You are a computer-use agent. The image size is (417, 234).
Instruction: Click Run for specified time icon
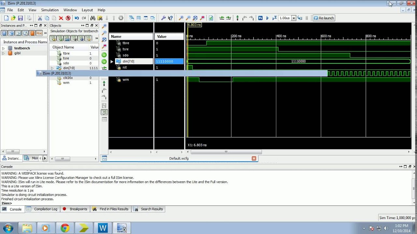[274, 18]
